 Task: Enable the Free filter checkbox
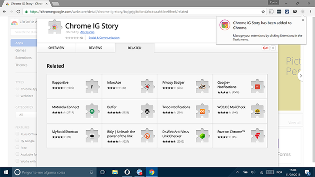click(x=17, y=147)
